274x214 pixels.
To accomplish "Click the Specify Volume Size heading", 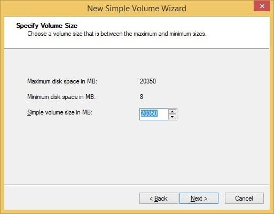I will (x=46, y=26).
